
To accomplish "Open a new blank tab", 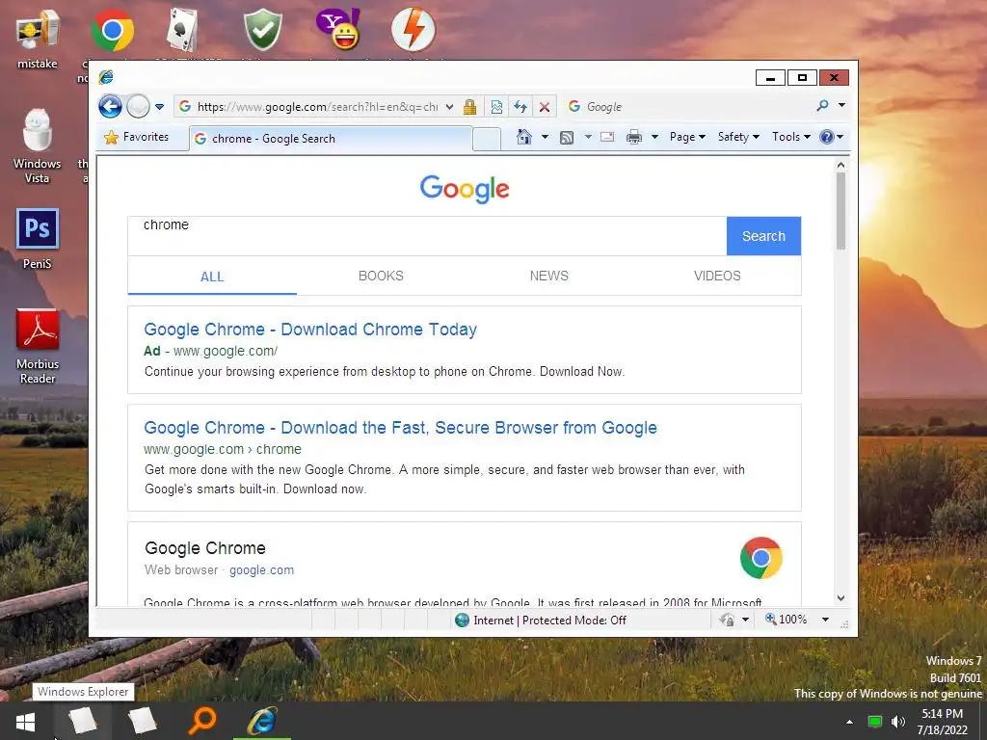I will point(487,139).
